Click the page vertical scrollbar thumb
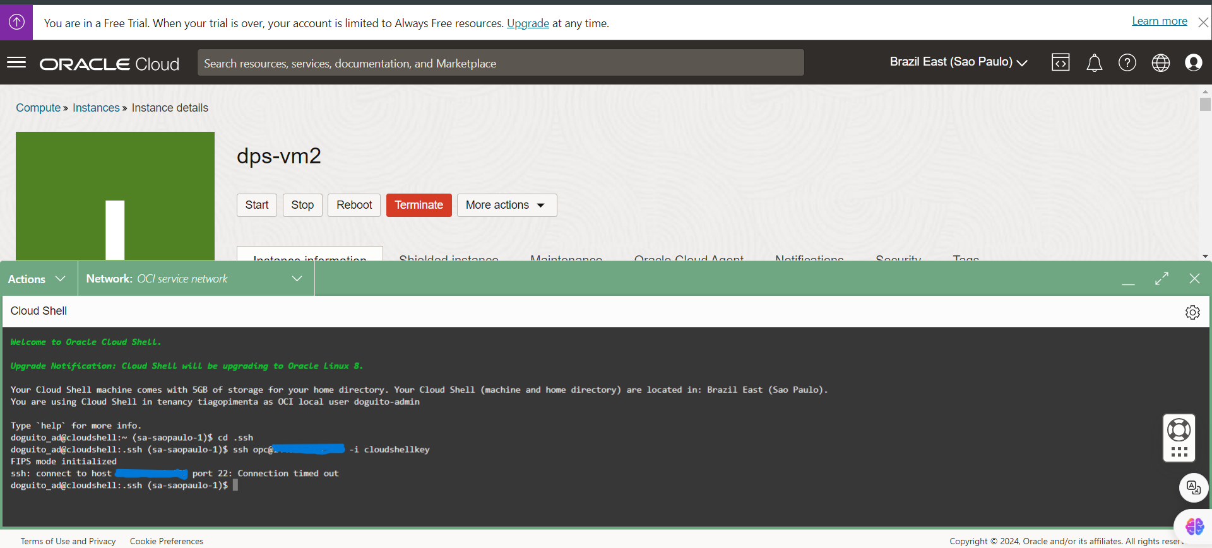1212x548 pixels. pyautogui.click(x=1205, y=104)
